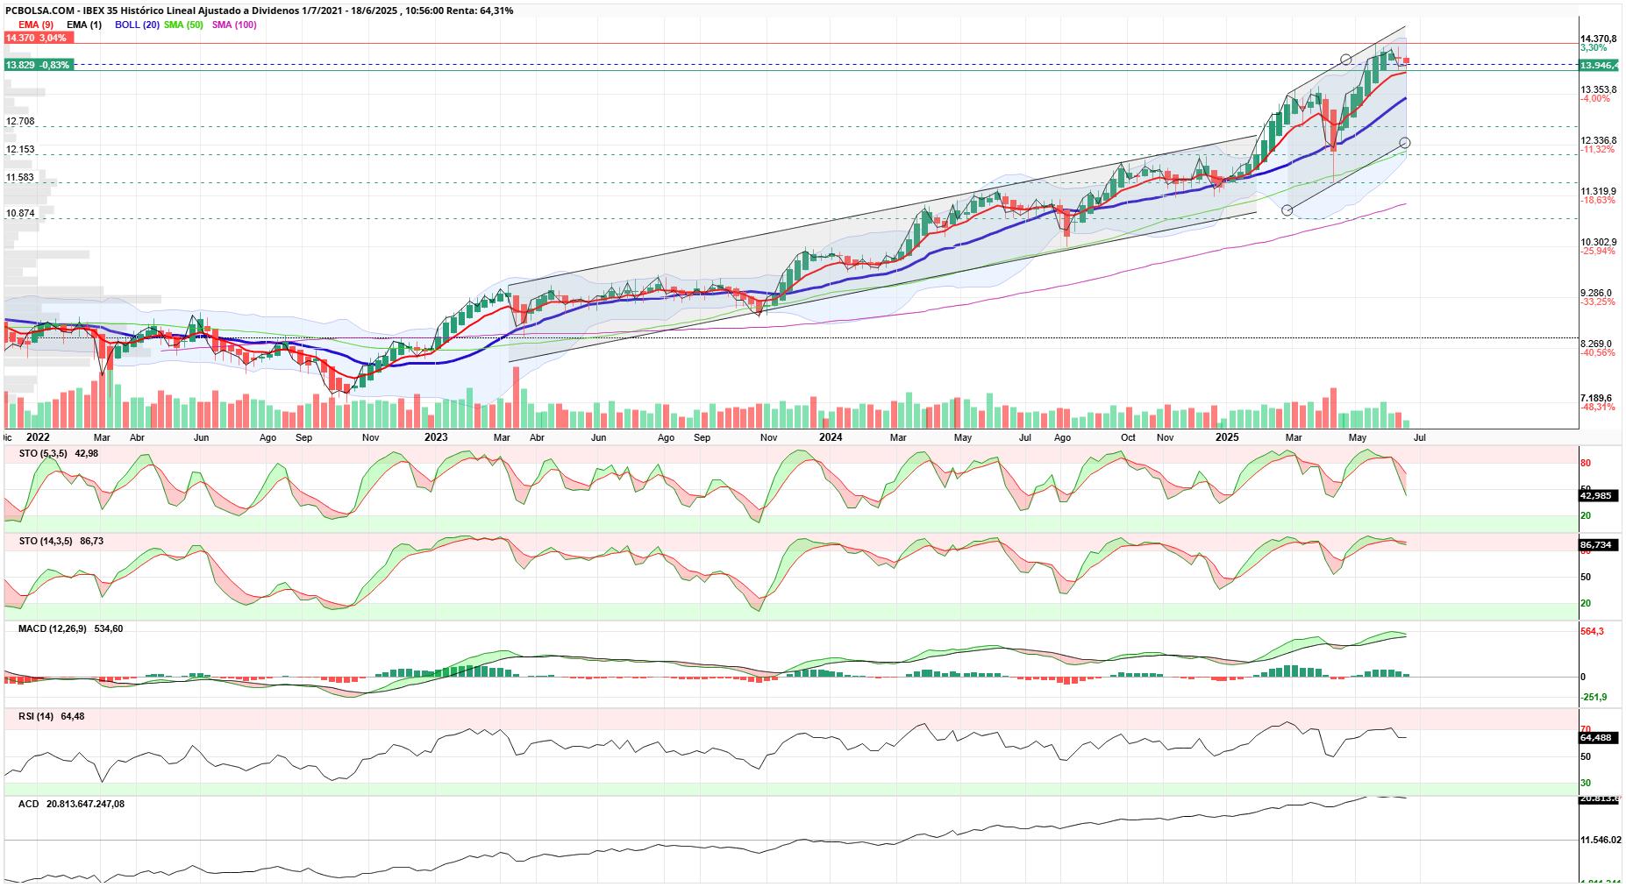
Task: Select the SMA (50) legend label
Action: pos(183,25)
